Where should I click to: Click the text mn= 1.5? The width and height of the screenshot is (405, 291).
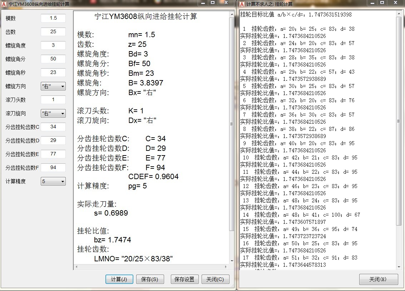coord(142,35)
